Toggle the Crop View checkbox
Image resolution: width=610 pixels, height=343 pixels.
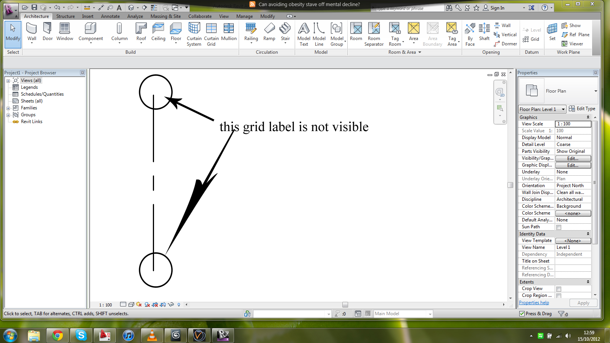[x=559, y=289]
